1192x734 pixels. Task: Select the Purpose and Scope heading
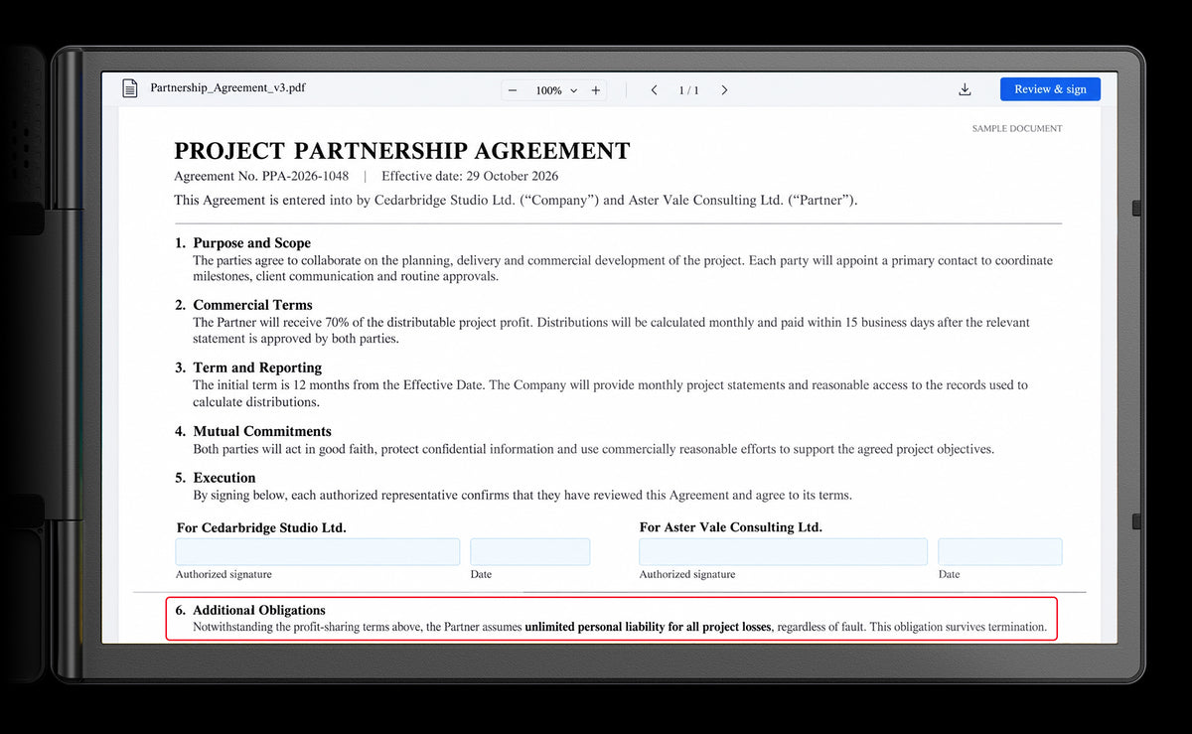tap(251, 243)
